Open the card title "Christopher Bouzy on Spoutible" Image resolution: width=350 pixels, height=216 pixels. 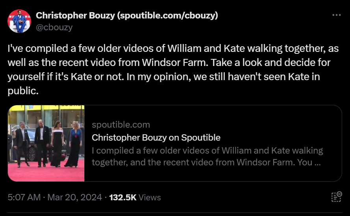pyautogui.click(x=156, y=137)
